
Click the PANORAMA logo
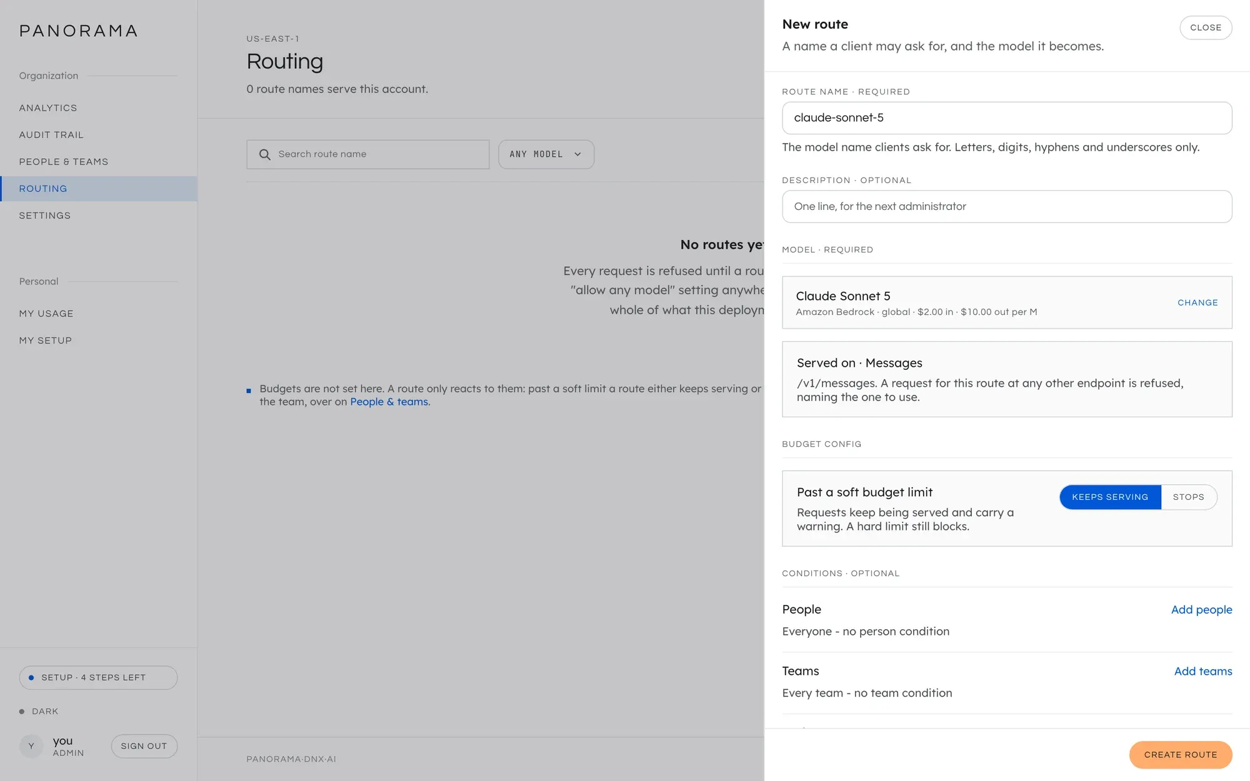(78, 31)
